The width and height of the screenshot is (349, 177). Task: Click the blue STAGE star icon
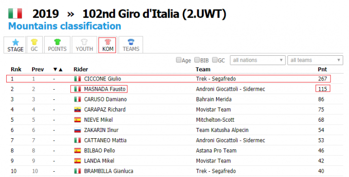click(x=16, y=42)
